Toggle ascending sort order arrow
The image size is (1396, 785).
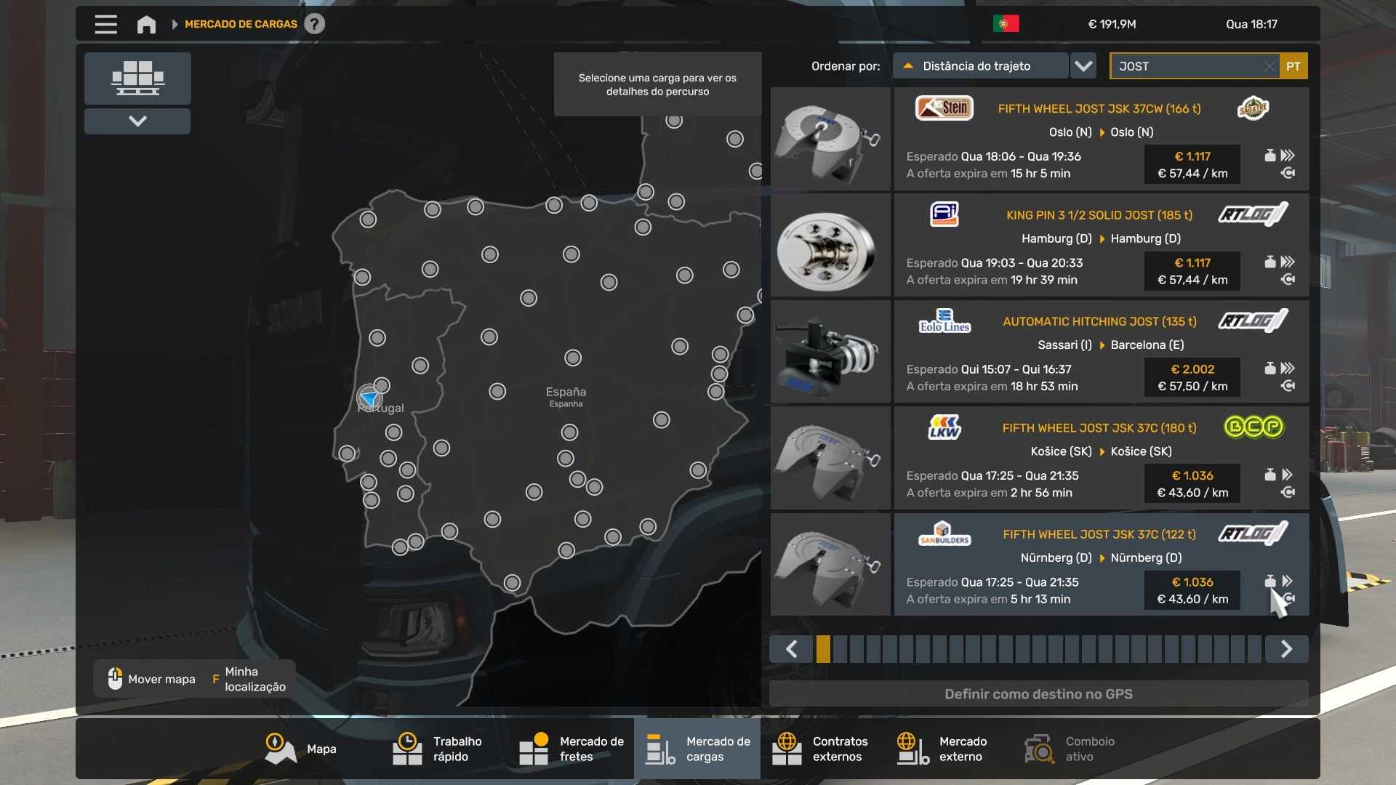pyautogui.click(x=907, y=66)
